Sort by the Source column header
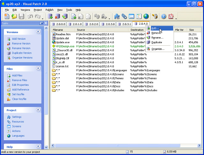The height and width of the screenshot is (155, 204). 102,30
